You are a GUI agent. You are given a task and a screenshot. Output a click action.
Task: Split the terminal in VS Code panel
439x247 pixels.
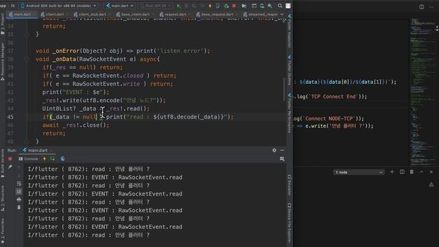(402, 172)
